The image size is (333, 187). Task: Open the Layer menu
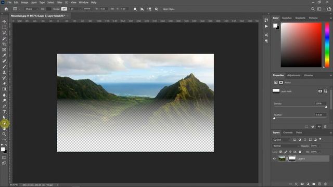[x=33, y=2]
